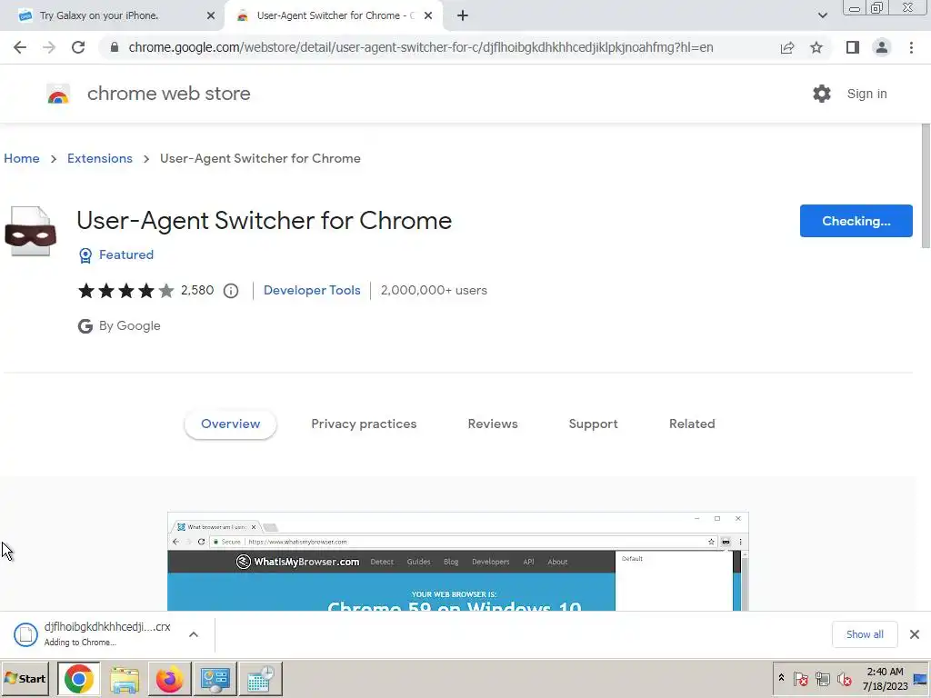Click the page vertical scrollbar
The height and width of the screenshot is (698, 931).
click(925, 186)
